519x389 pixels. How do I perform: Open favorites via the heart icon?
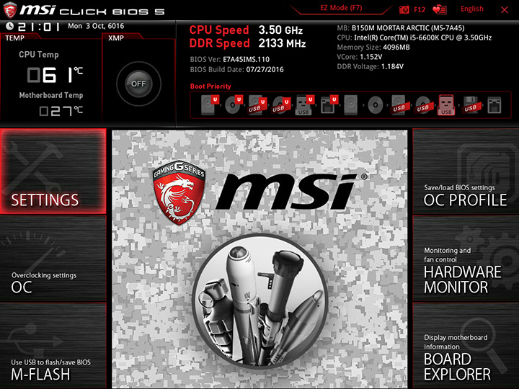439,9
